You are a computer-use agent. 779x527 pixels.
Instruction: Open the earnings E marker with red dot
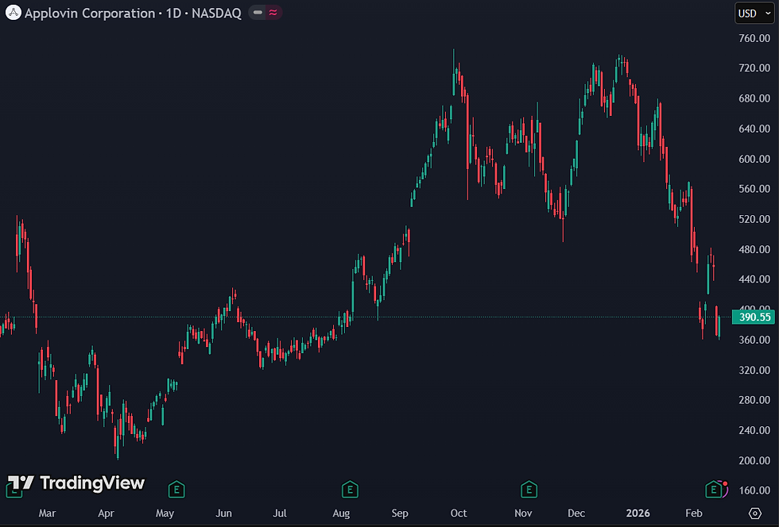(714, 490)
